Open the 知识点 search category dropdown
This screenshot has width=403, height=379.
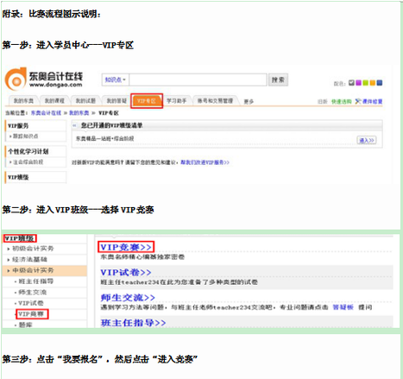pyautogui.click(x=115, y=79)
